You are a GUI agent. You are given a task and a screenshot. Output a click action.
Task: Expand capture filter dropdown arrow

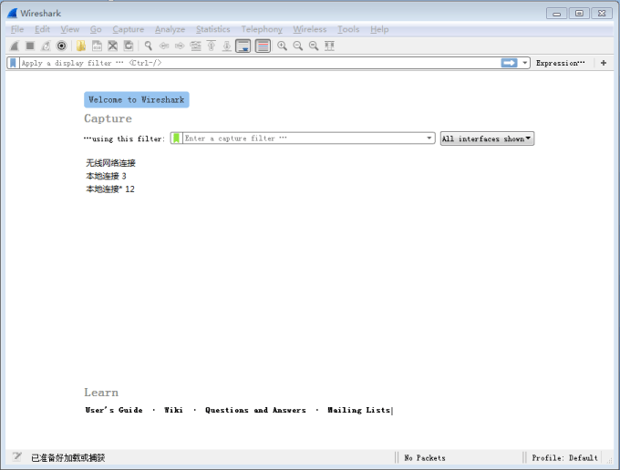[x=429, y=138]
